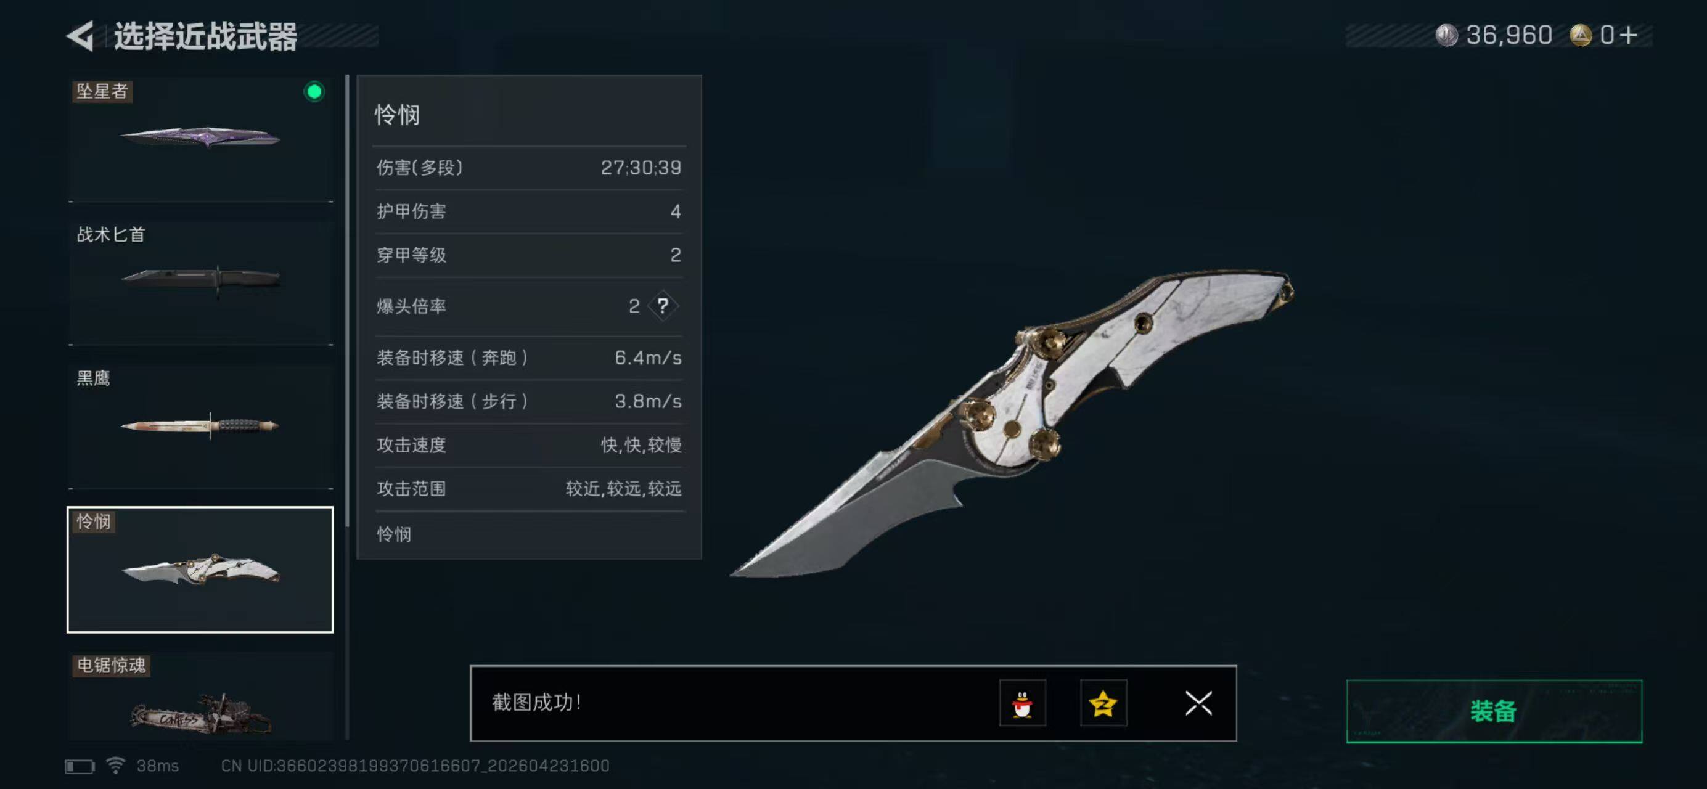Open the 爆头倍率 question mark help
1707x789 pixels.
[663, 305]
